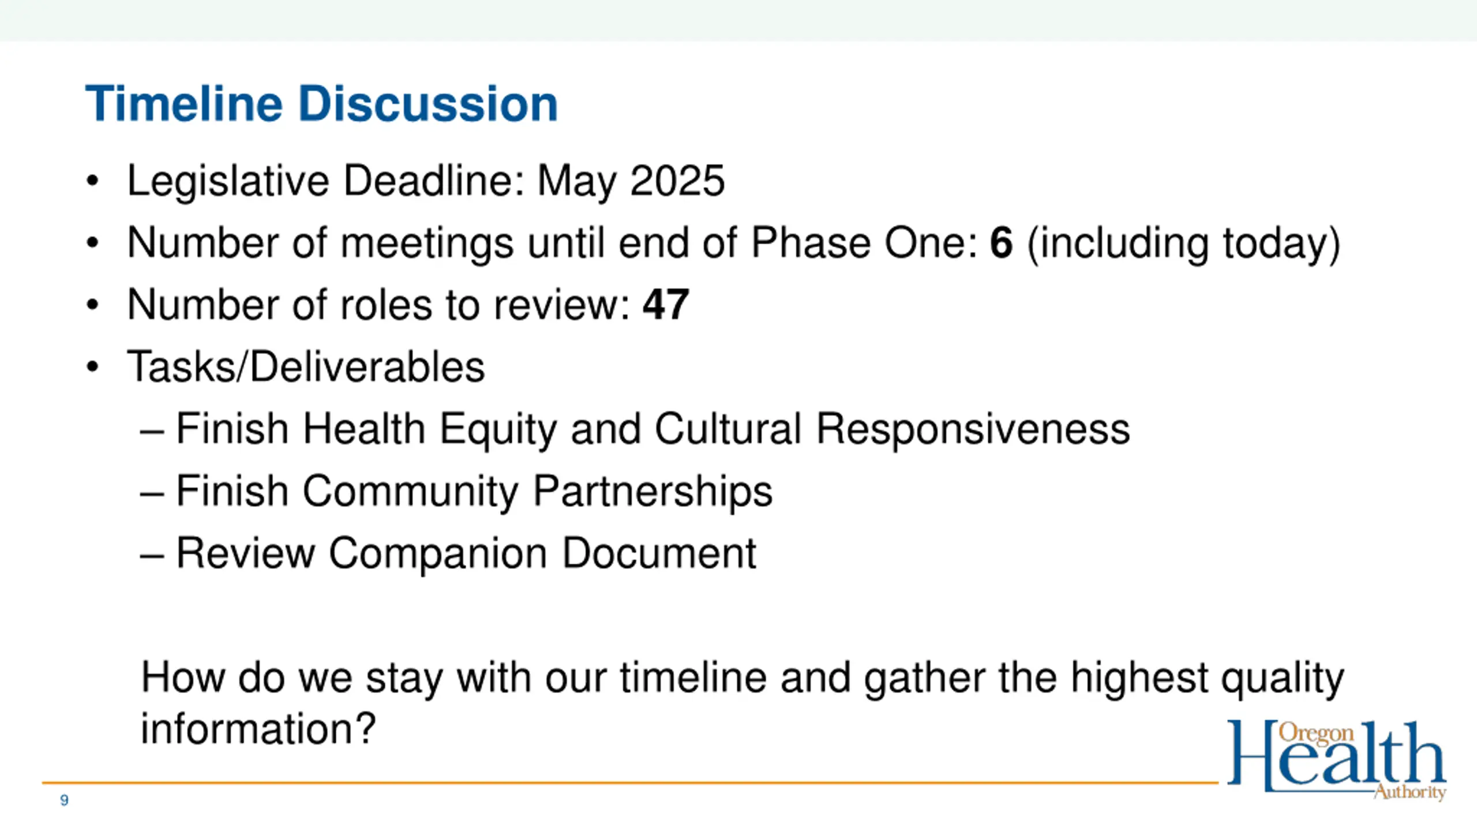The height and width of the screenshot is (831, 1477).
Task: Click 'Oregon' text in the logo
Action: tap(1316, 734)
